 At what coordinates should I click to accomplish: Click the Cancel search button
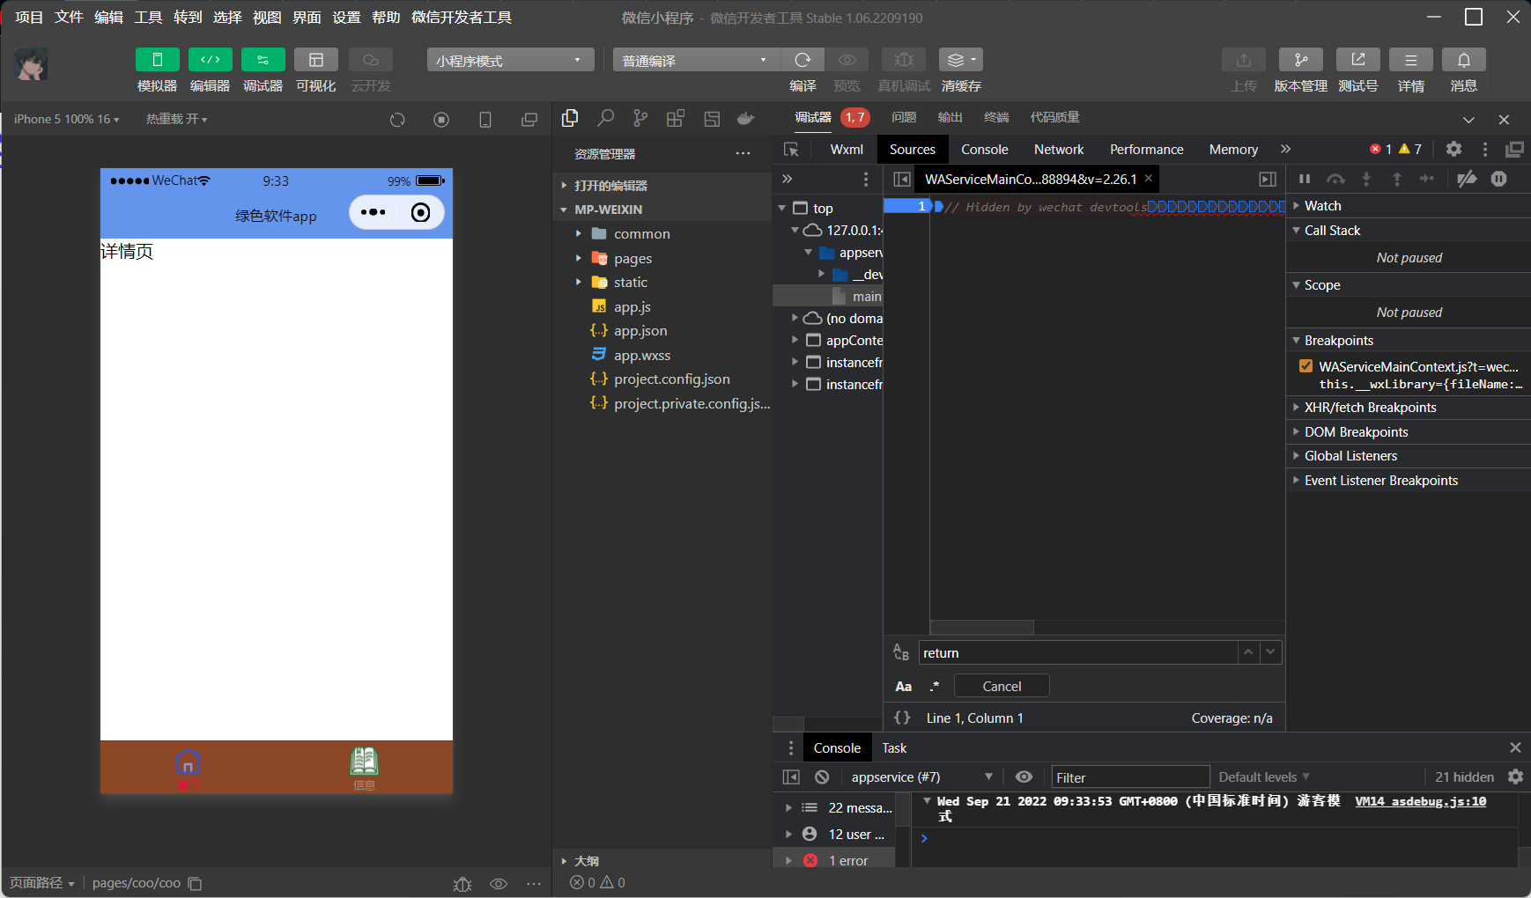(x=1002, y=686)
